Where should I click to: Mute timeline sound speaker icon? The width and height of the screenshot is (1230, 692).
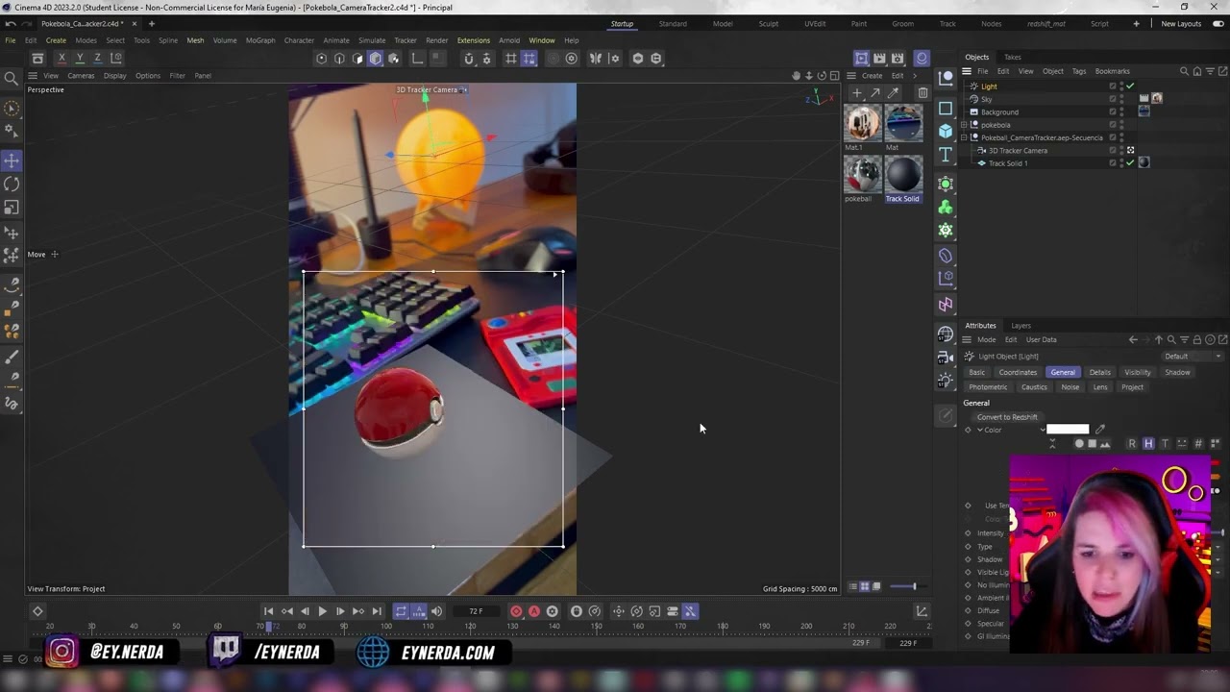tap(436, 611)
